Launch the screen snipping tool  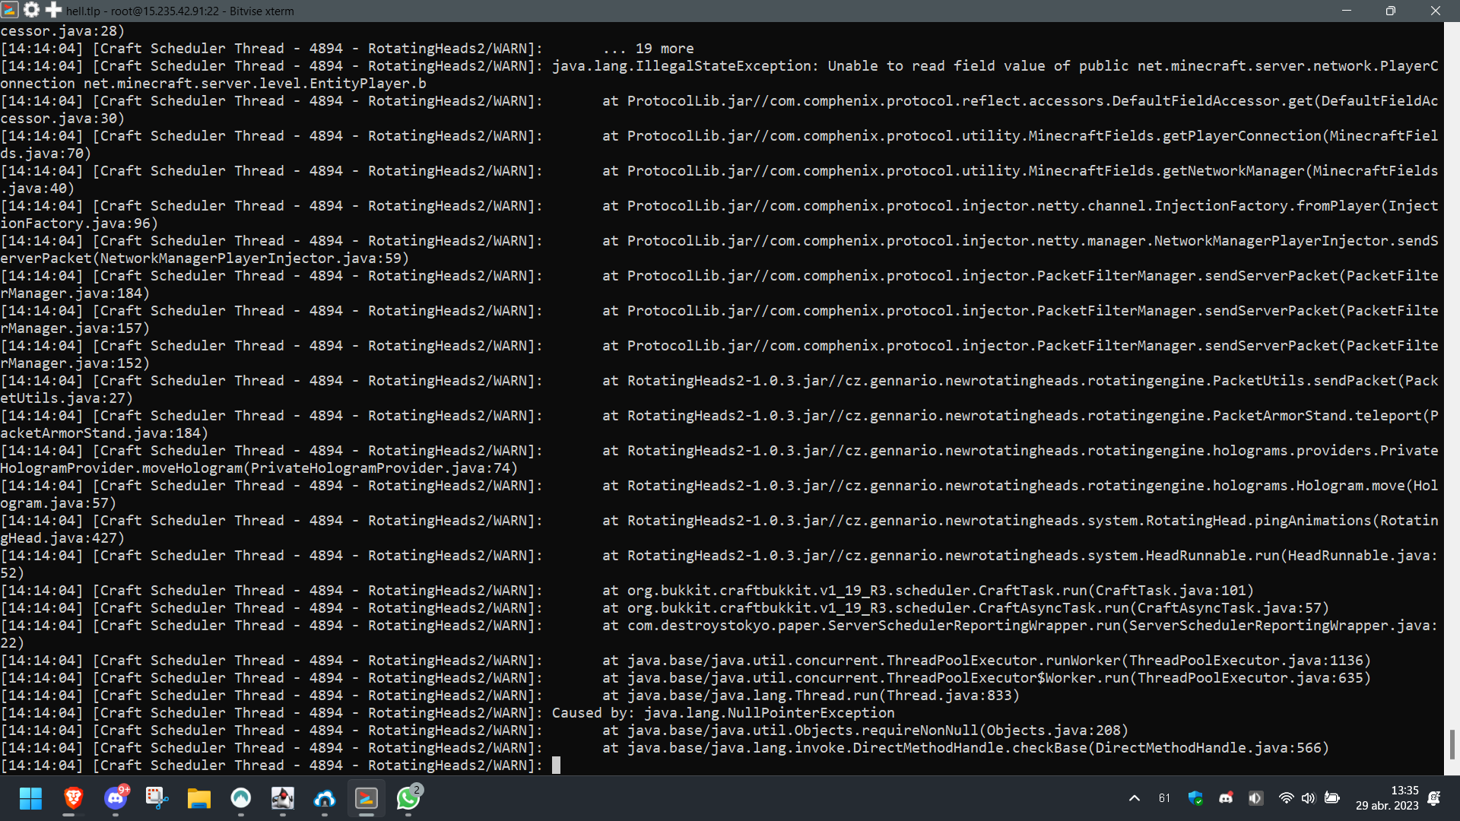tap(157, 799)
